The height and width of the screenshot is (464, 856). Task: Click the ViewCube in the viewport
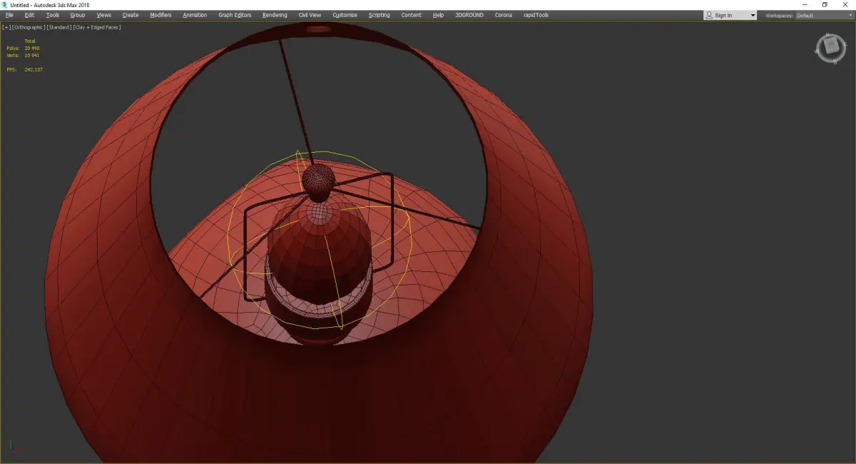pyautogui.click(x=830, y=47)
